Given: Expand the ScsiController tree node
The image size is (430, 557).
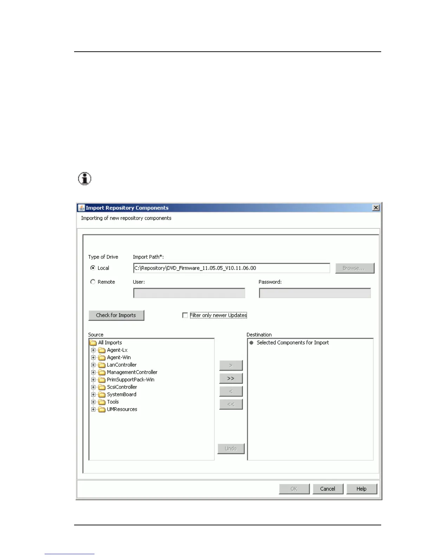Looking at the screenshot, I should (93, 387).
